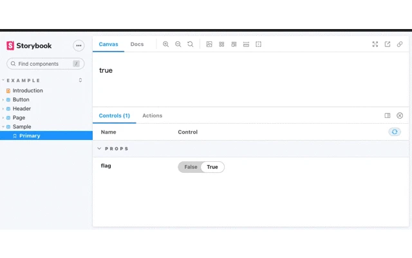
Task: Open the Controls (1) tab
Action: pos(115,115)
